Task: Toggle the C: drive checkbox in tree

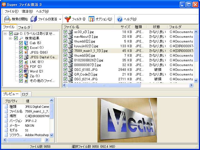Action: 11,34
